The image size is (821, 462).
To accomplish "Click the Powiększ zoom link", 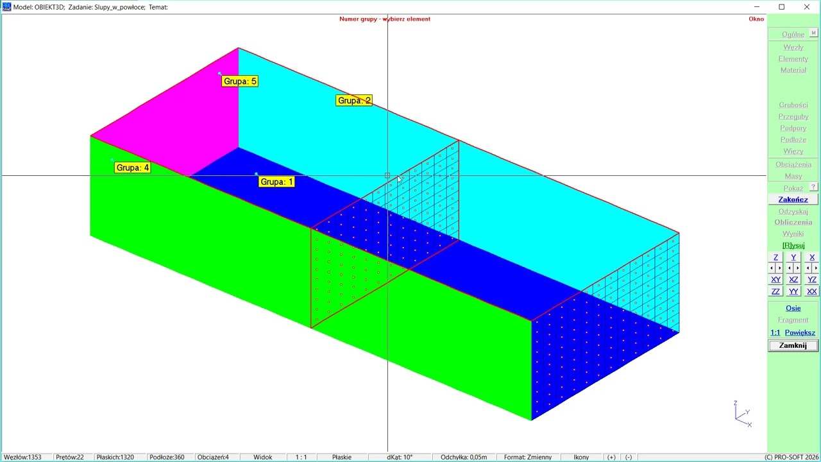I will (x=800, y=332).
